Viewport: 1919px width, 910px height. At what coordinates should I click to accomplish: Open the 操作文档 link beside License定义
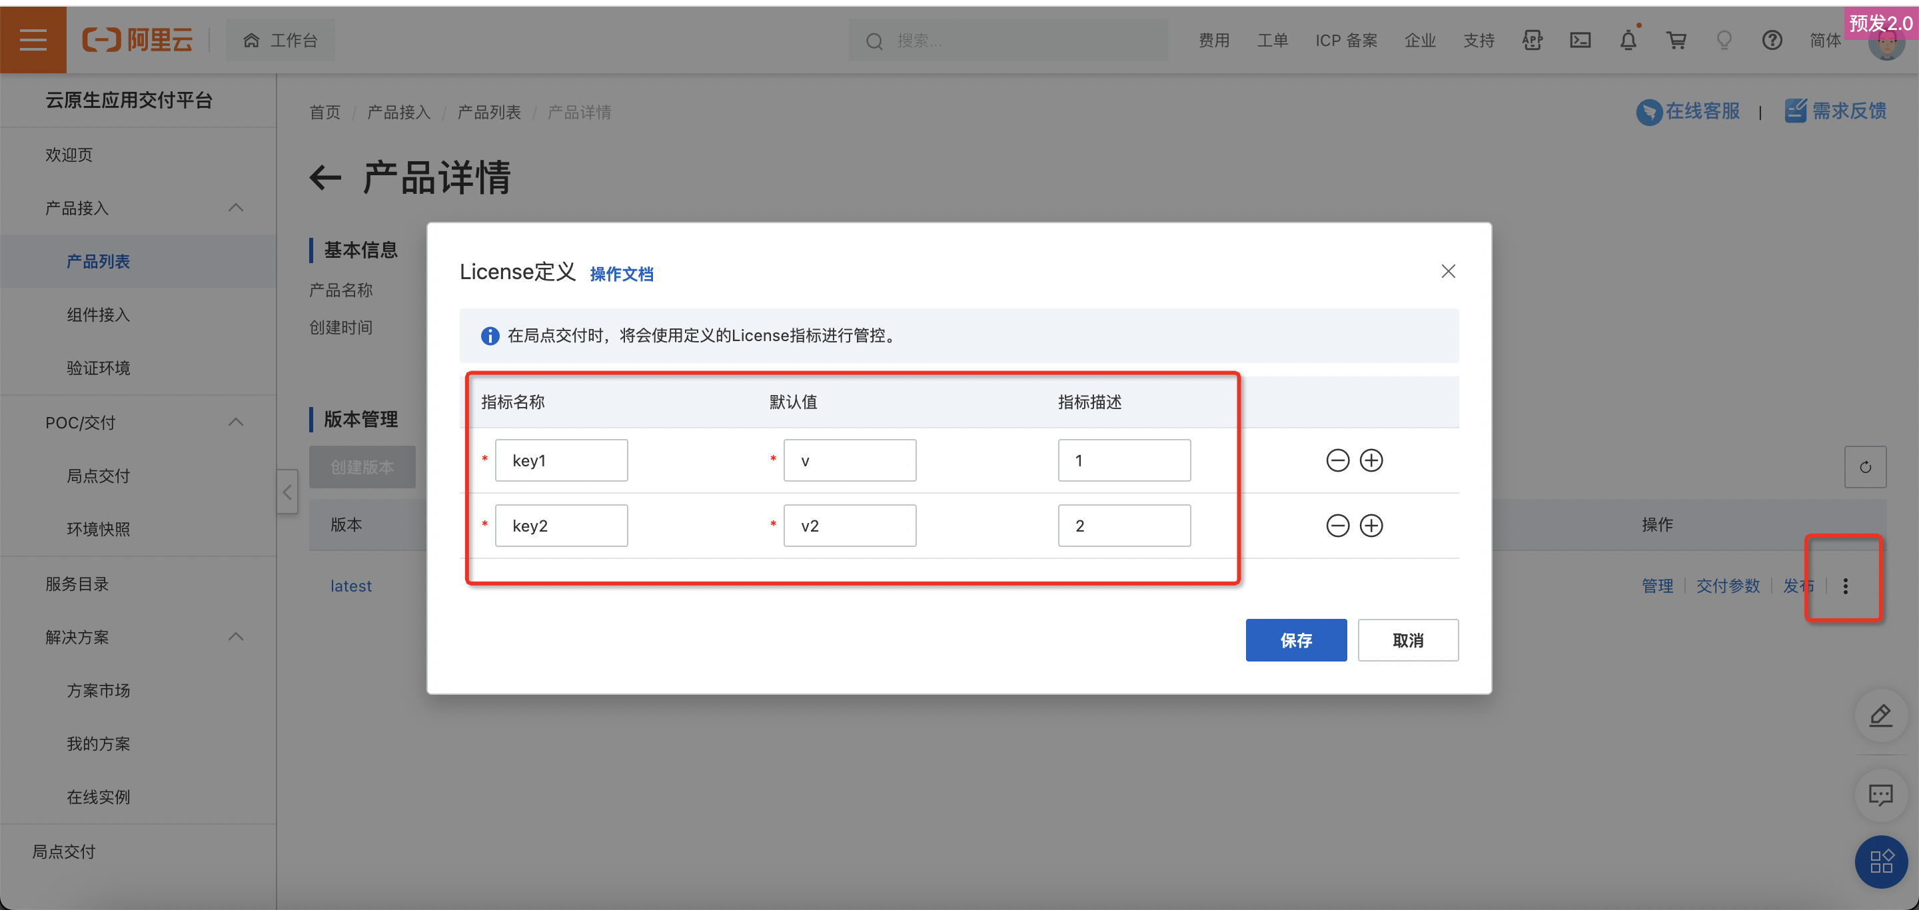point(621,273)
